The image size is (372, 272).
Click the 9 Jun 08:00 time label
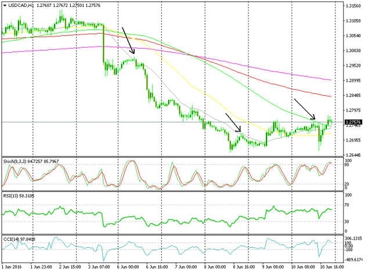coord(273,267)
